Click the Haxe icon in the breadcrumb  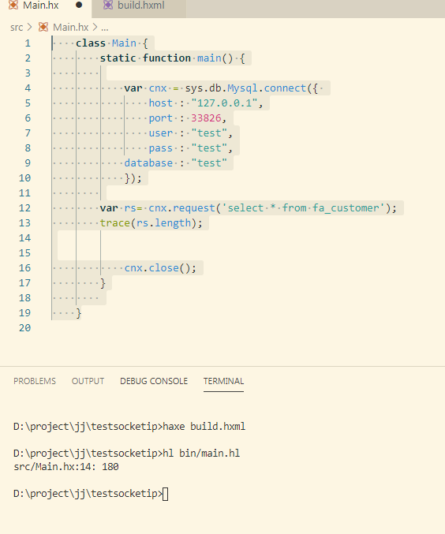pos(43,28)
